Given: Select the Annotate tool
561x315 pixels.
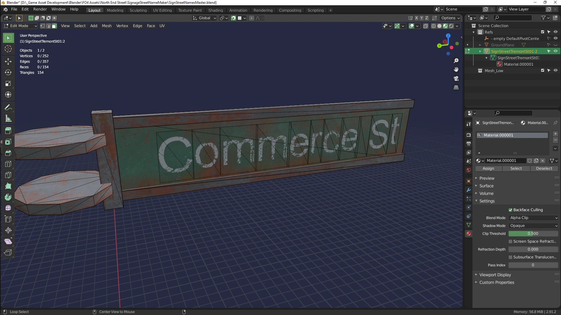Looking at the screenshot, I should [8, 108].
